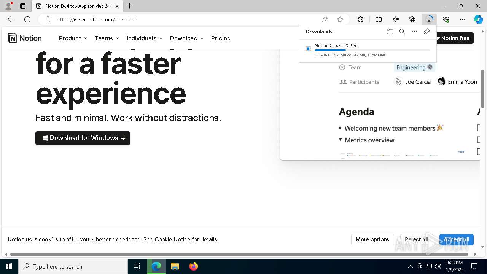Select the Notion Desktop App tab
487x274 pixels.
point(77,6)
